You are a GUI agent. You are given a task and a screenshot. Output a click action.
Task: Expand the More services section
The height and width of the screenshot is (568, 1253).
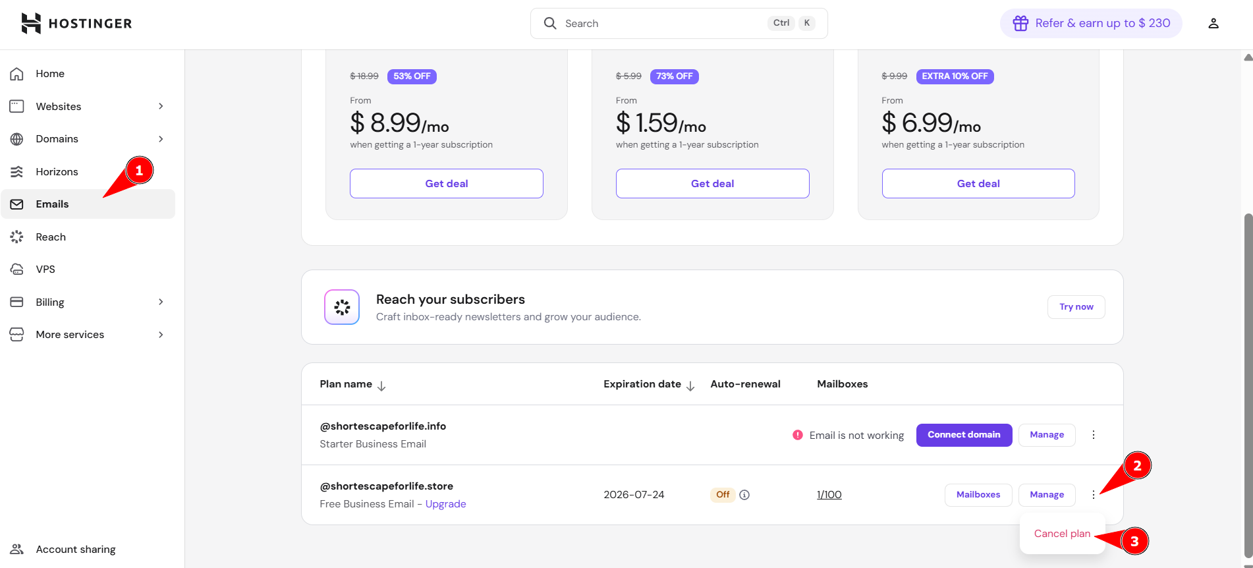pos(160,335)
